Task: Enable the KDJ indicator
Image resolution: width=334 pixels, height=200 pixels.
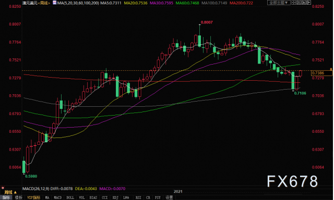Action: coord(115,198)
